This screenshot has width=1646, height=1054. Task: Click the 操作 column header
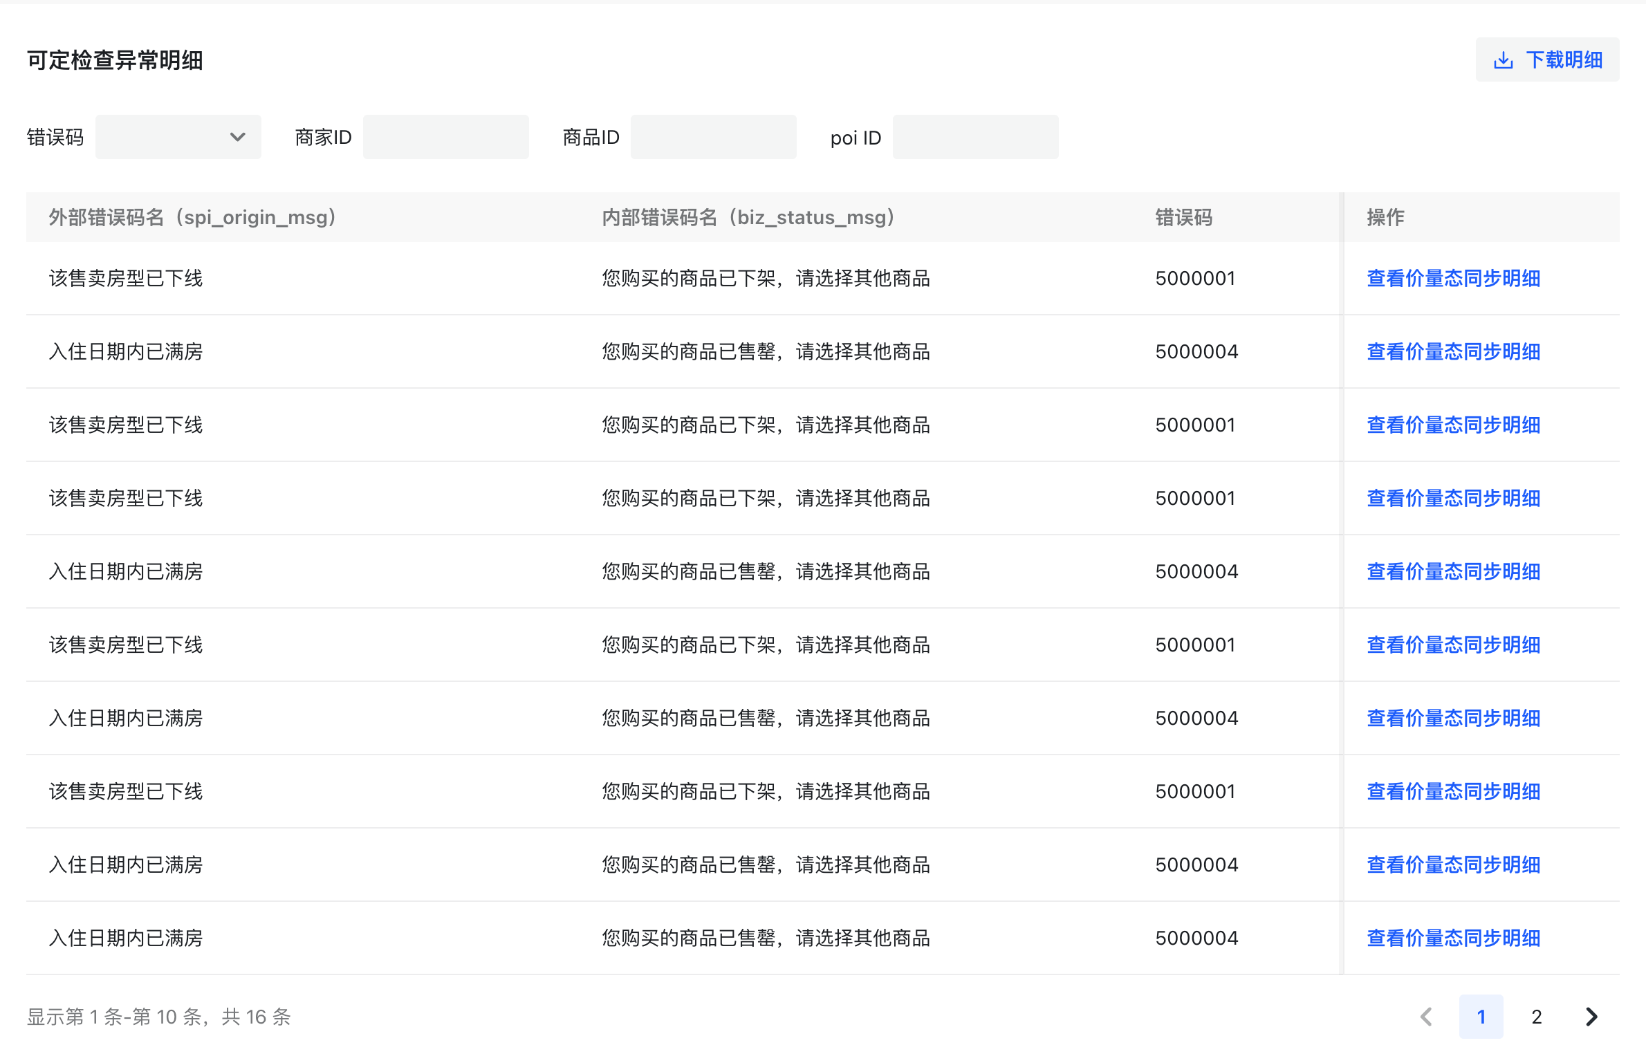pyautogui.click(x=1385, y=217)
